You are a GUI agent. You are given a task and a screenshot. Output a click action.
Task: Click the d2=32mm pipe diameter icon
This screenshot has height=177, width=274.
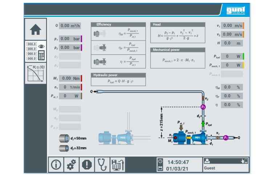pyautogui.click(x=64, y=148)
